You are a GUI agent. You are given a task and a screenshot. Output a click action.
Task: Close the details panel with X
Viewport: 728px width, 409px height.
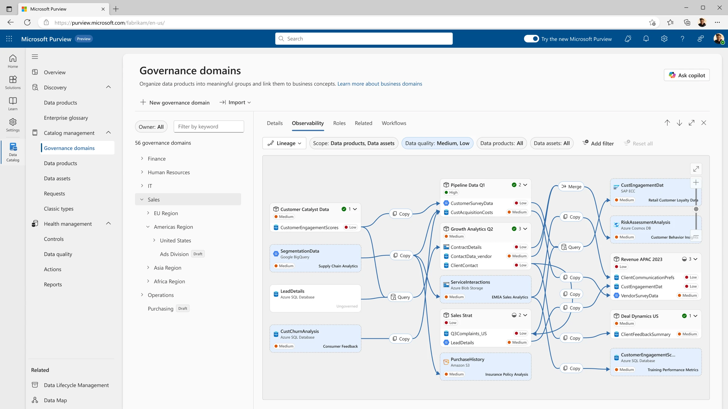[704, 123]
